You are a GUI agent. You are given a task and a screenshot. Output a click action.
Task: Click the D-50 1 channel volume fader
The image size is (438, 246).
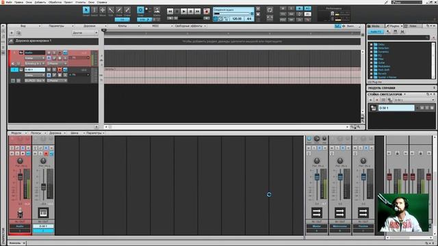tap(43, 187)
